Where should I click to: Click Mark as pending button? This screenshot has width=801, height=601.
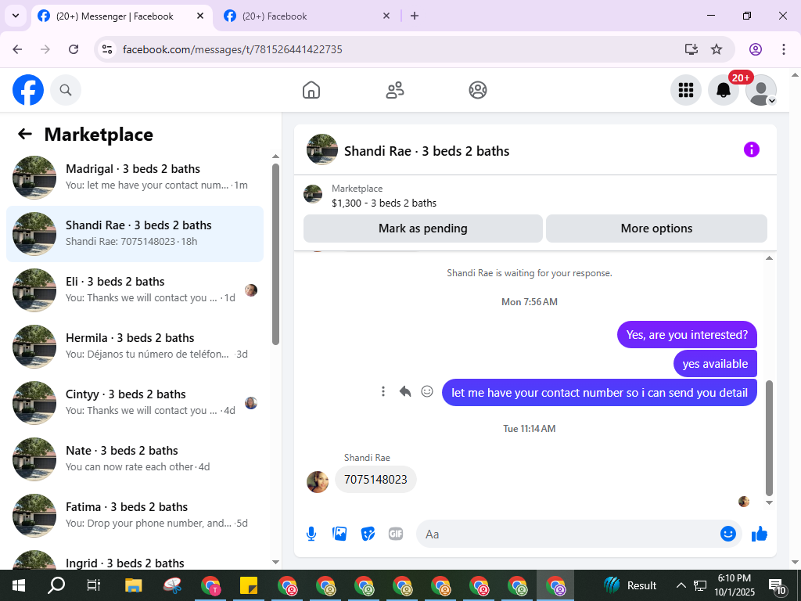423,229
